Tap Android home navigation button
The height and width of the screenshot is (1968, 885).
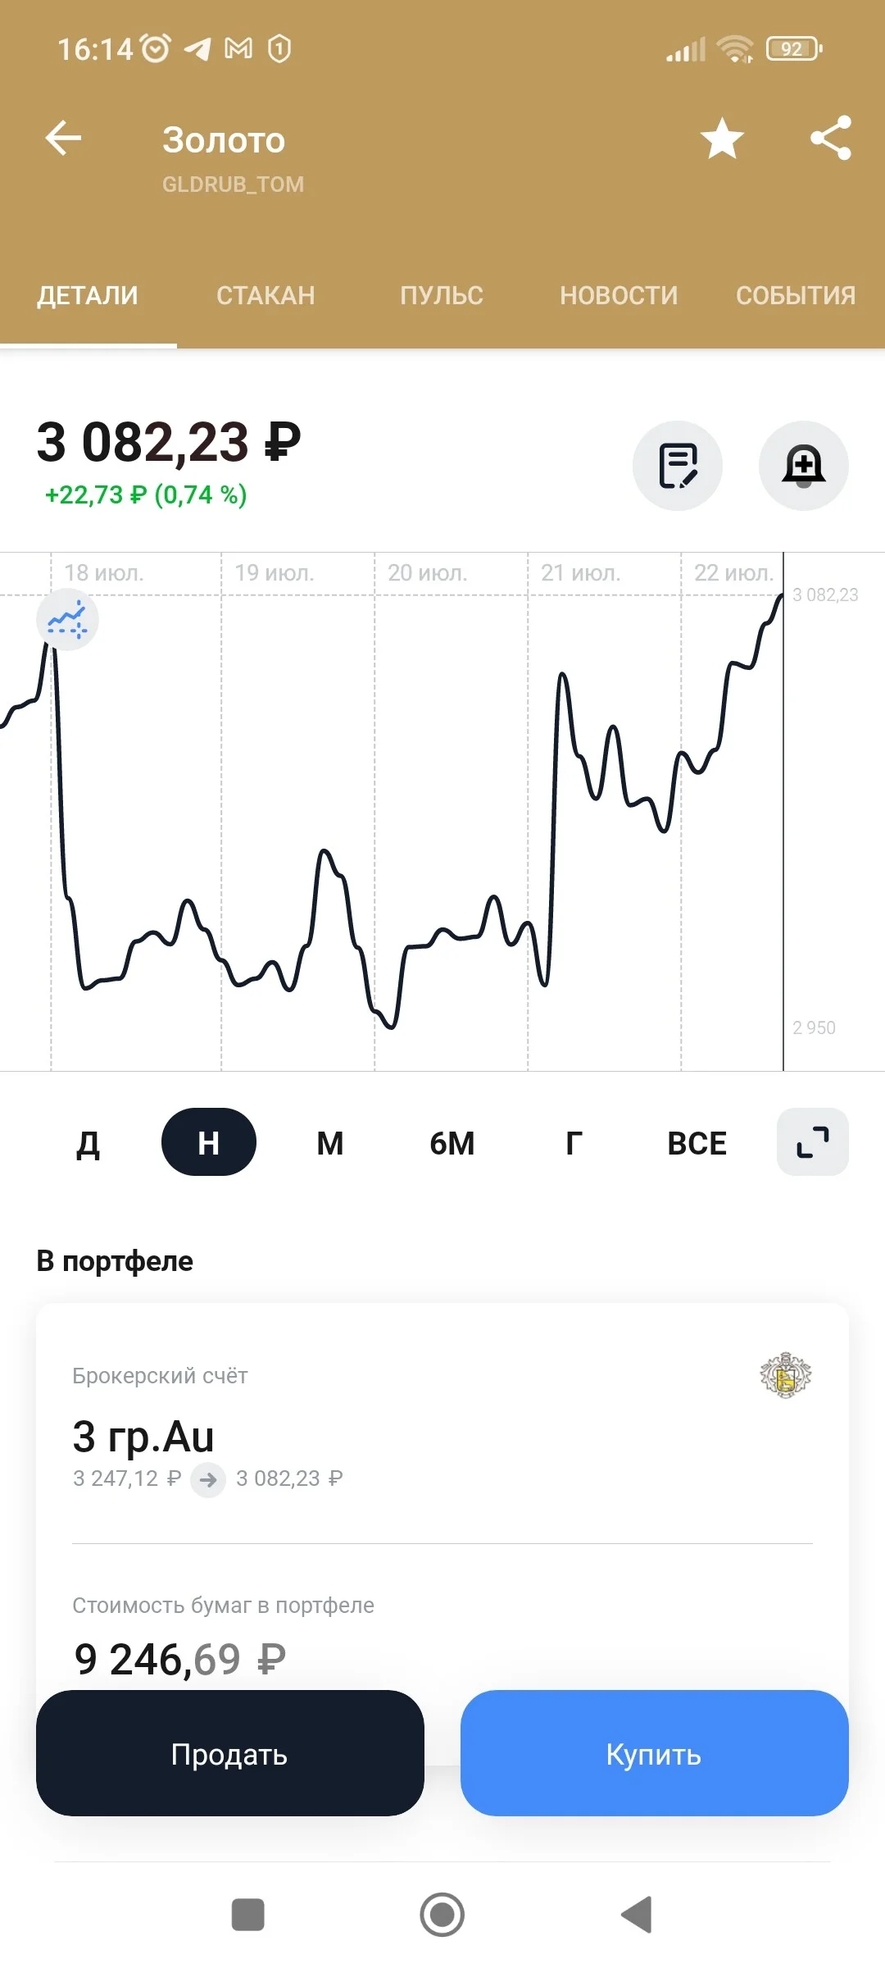coord(442,1915)
